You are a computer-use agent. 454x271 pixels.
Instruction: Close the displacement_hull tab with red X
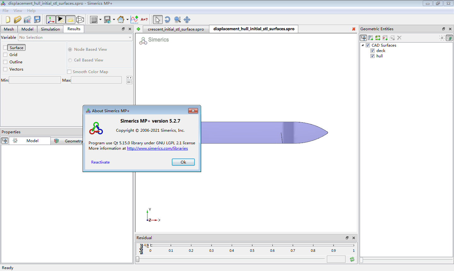pos(354,29)
